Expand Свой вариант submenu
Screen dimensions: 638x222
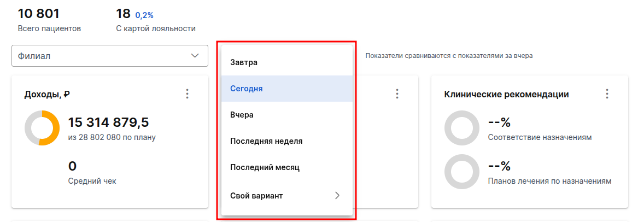(287, 196)
